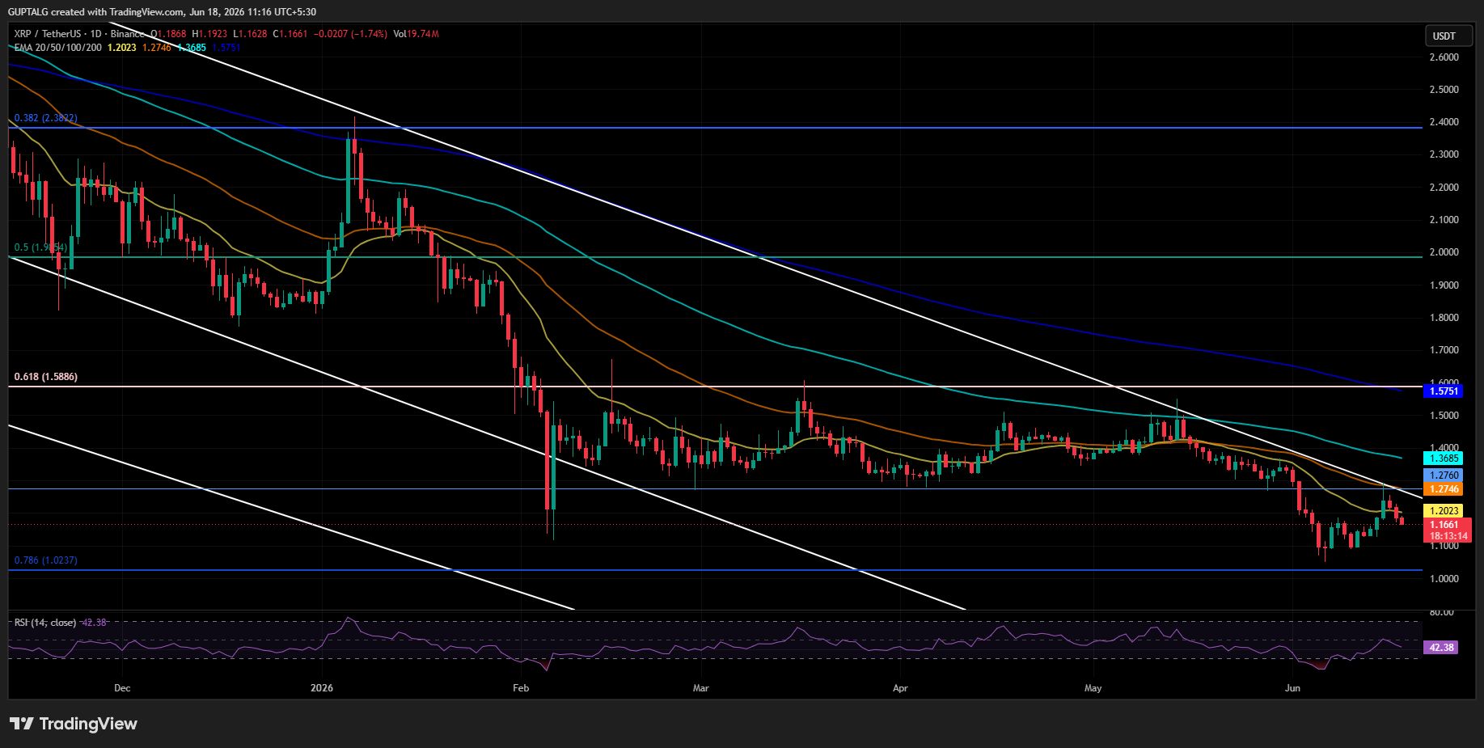Click the Vol 19.74M volume value
Image resolution: width=1484 pixels, height=748 pixels.
click(x=416, y=34)
